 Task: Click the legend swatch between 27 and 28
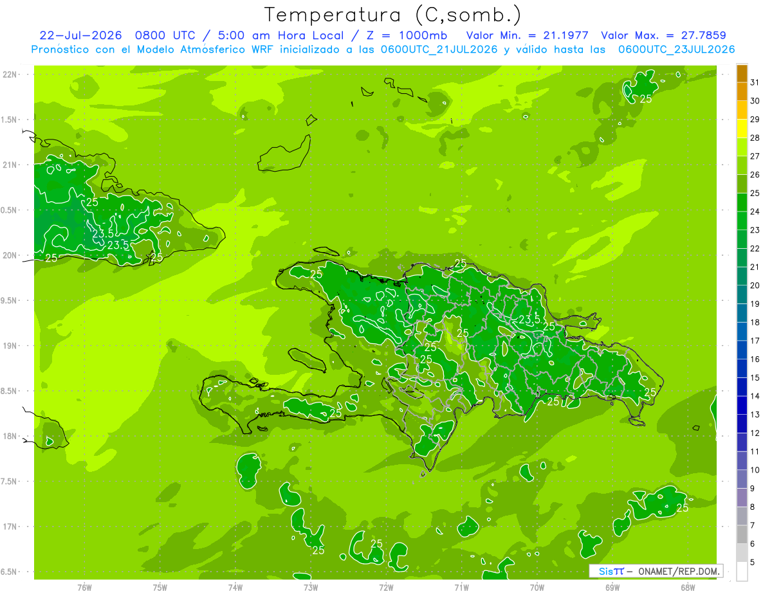pyautogui.click(x=742, y=147)
